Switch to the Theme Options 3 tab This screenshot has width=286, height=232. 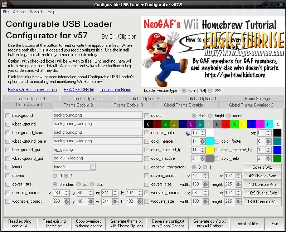click(x=129, y=105)
